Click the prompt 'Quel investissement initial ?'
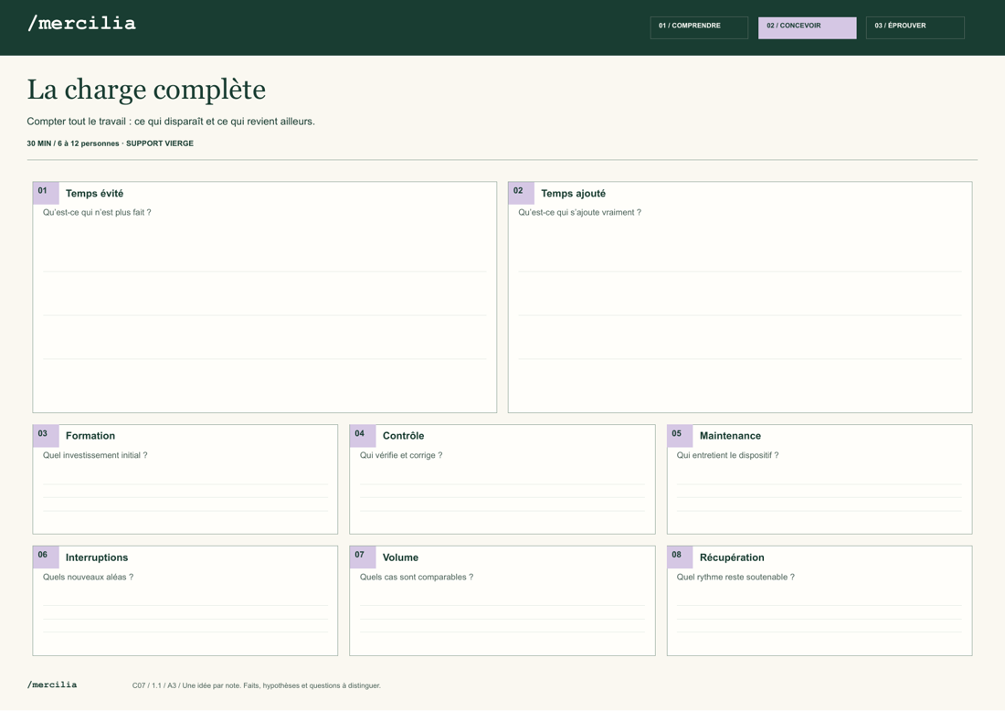 [x=95, y=455]
